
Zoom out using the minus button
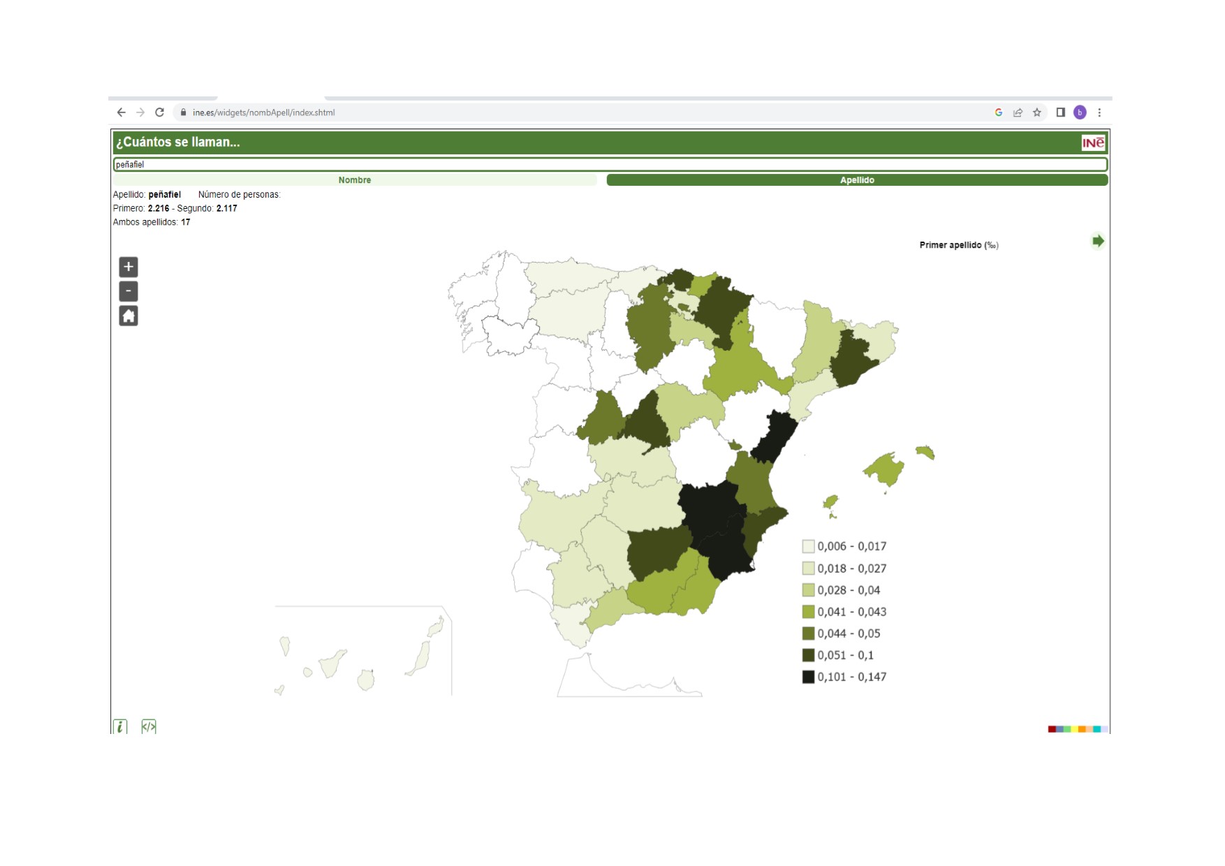(129, 291)
